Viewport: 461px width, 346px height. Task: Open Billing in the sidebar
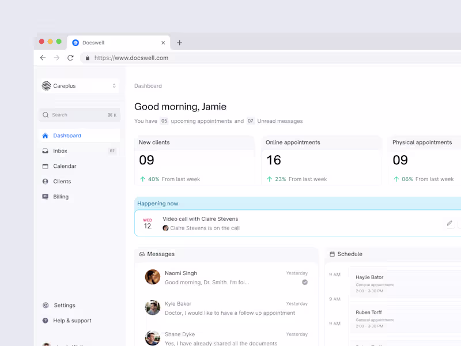pos(79,197)
